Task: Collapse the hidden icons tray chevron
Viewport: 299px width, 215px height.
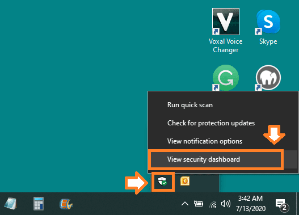Action: [x=185, y=204]
